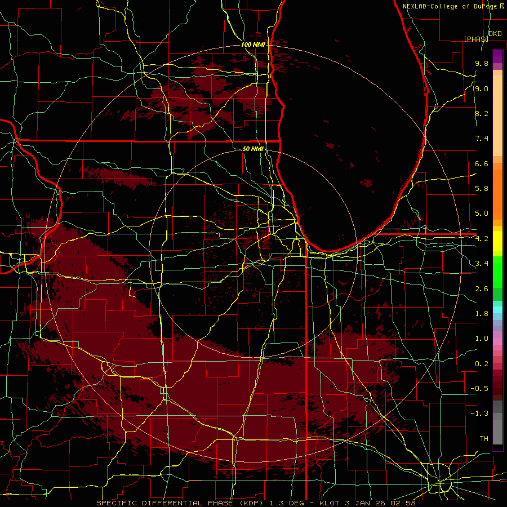The image size is (507, 507).
Task: Pick the bright yellow color bar segment
Action: (497, 241)
